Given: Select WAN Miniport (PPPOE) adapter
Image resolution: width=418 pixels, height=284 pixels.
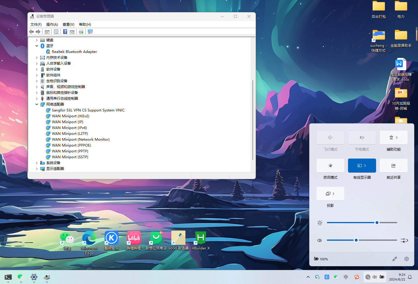Looking at the screenshot, I should pos(71,145).
